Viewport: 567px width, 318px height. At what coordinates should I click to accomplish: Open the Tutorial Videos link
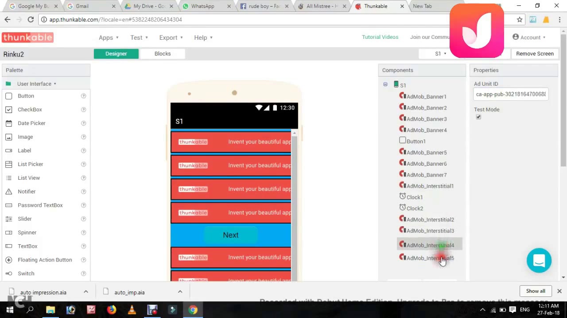coord(380,37)
